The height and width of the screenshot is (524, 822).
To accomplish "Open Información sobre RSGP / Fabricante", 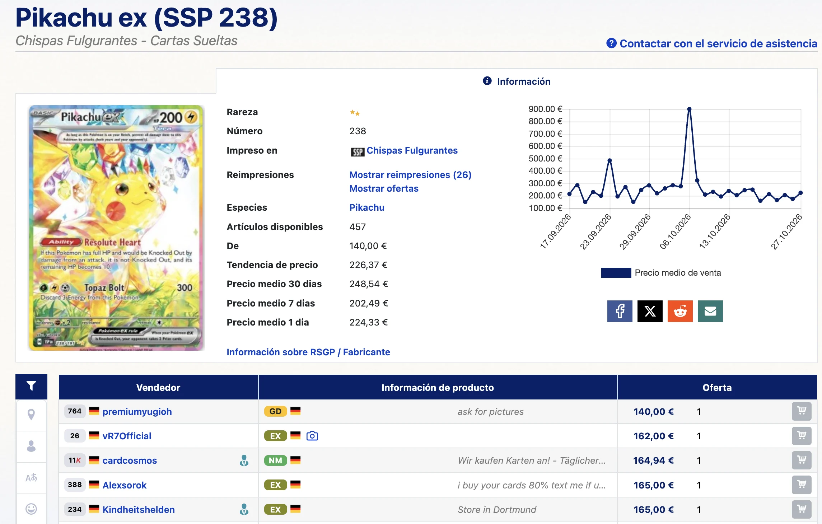I will pyautogui.click(x=308, y=352).
